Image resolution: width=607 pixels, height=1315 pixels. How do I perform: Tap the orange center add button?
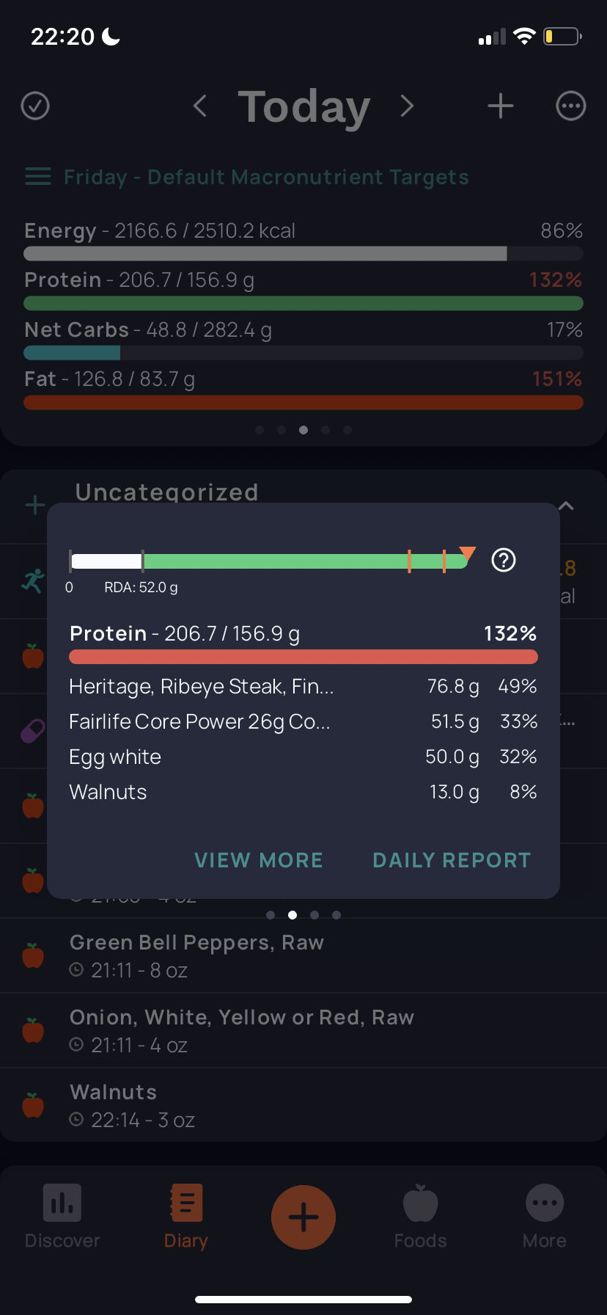click(x=303, y=1217)
